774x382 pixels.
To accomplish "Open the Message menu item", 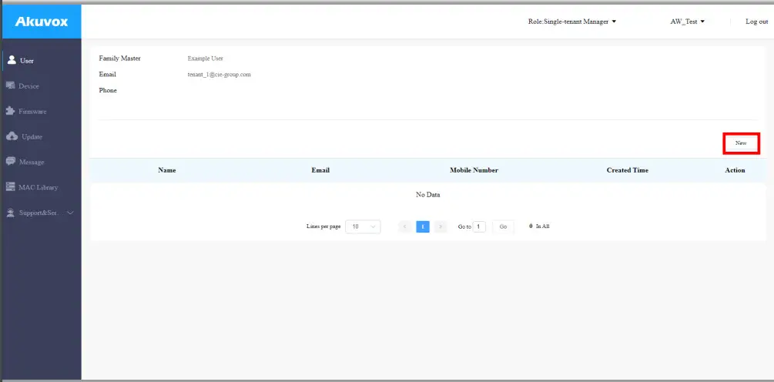I will pos(41,162).
